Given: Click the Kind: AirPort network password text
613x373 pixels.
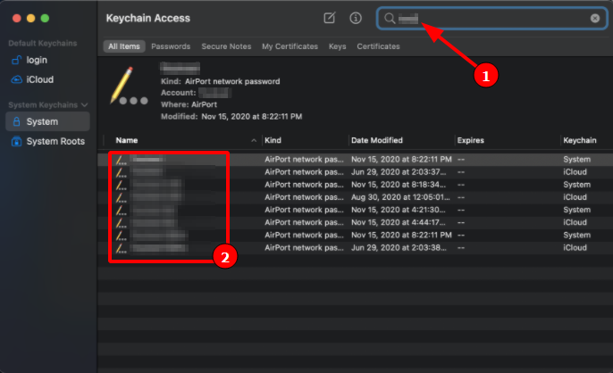Looking at the screenshot, I should pyautogui.click(x=221, y=81).
